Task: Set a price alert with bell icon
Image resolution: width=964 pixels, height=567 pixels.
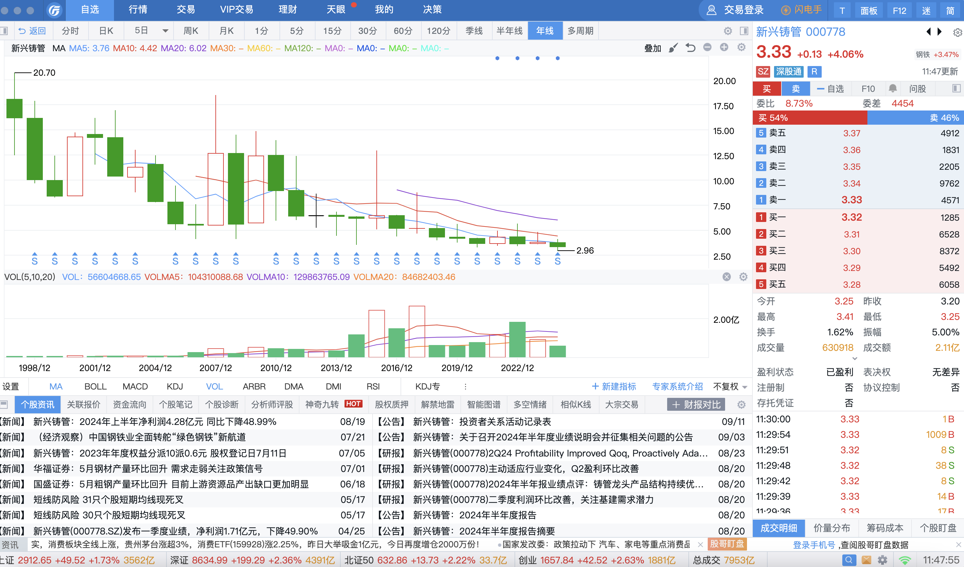Action: (x=893, y=89)
